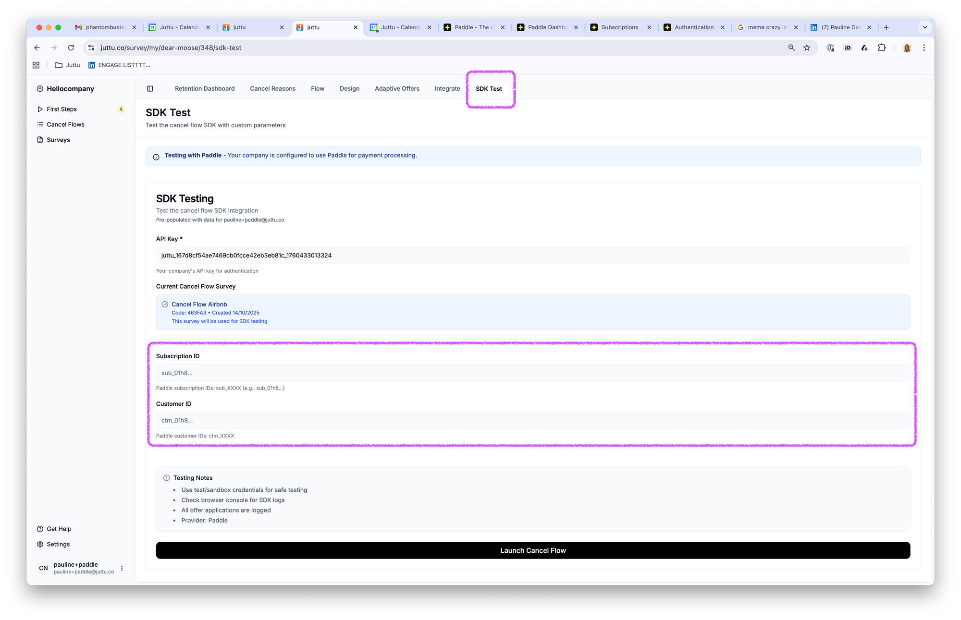Click the site info icon beside URL
961x620 pixels.
[x=91, y=48]
